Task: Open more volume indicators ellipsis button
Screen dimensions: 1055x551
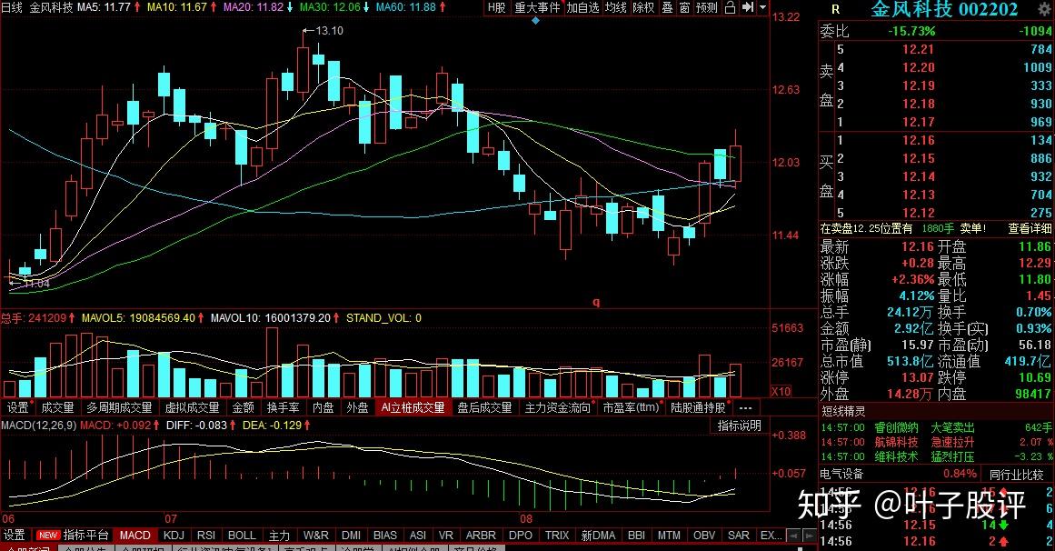Action: (x=745, y=407)
